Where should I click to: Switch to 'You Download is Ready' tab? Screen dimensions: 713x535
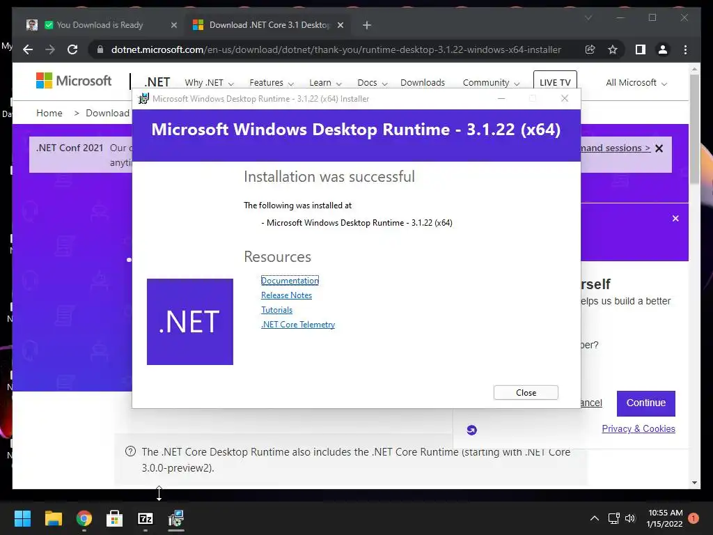[99, 25]
